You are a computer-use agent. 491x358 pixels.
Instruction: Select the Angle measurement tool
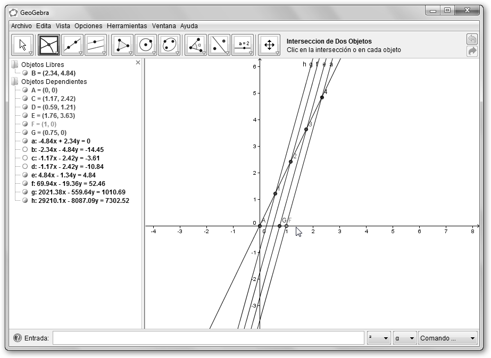195,45
